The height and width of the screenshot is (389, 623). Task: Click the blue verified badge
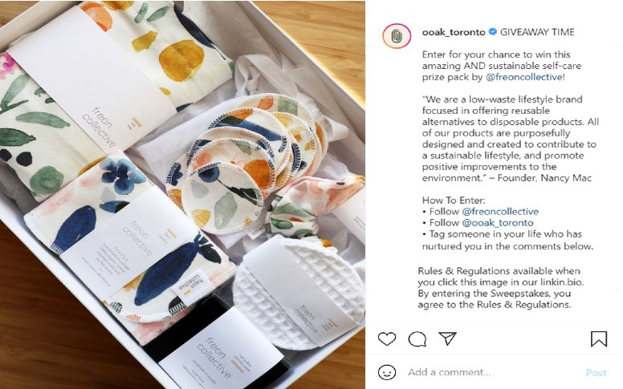point(492,32)
